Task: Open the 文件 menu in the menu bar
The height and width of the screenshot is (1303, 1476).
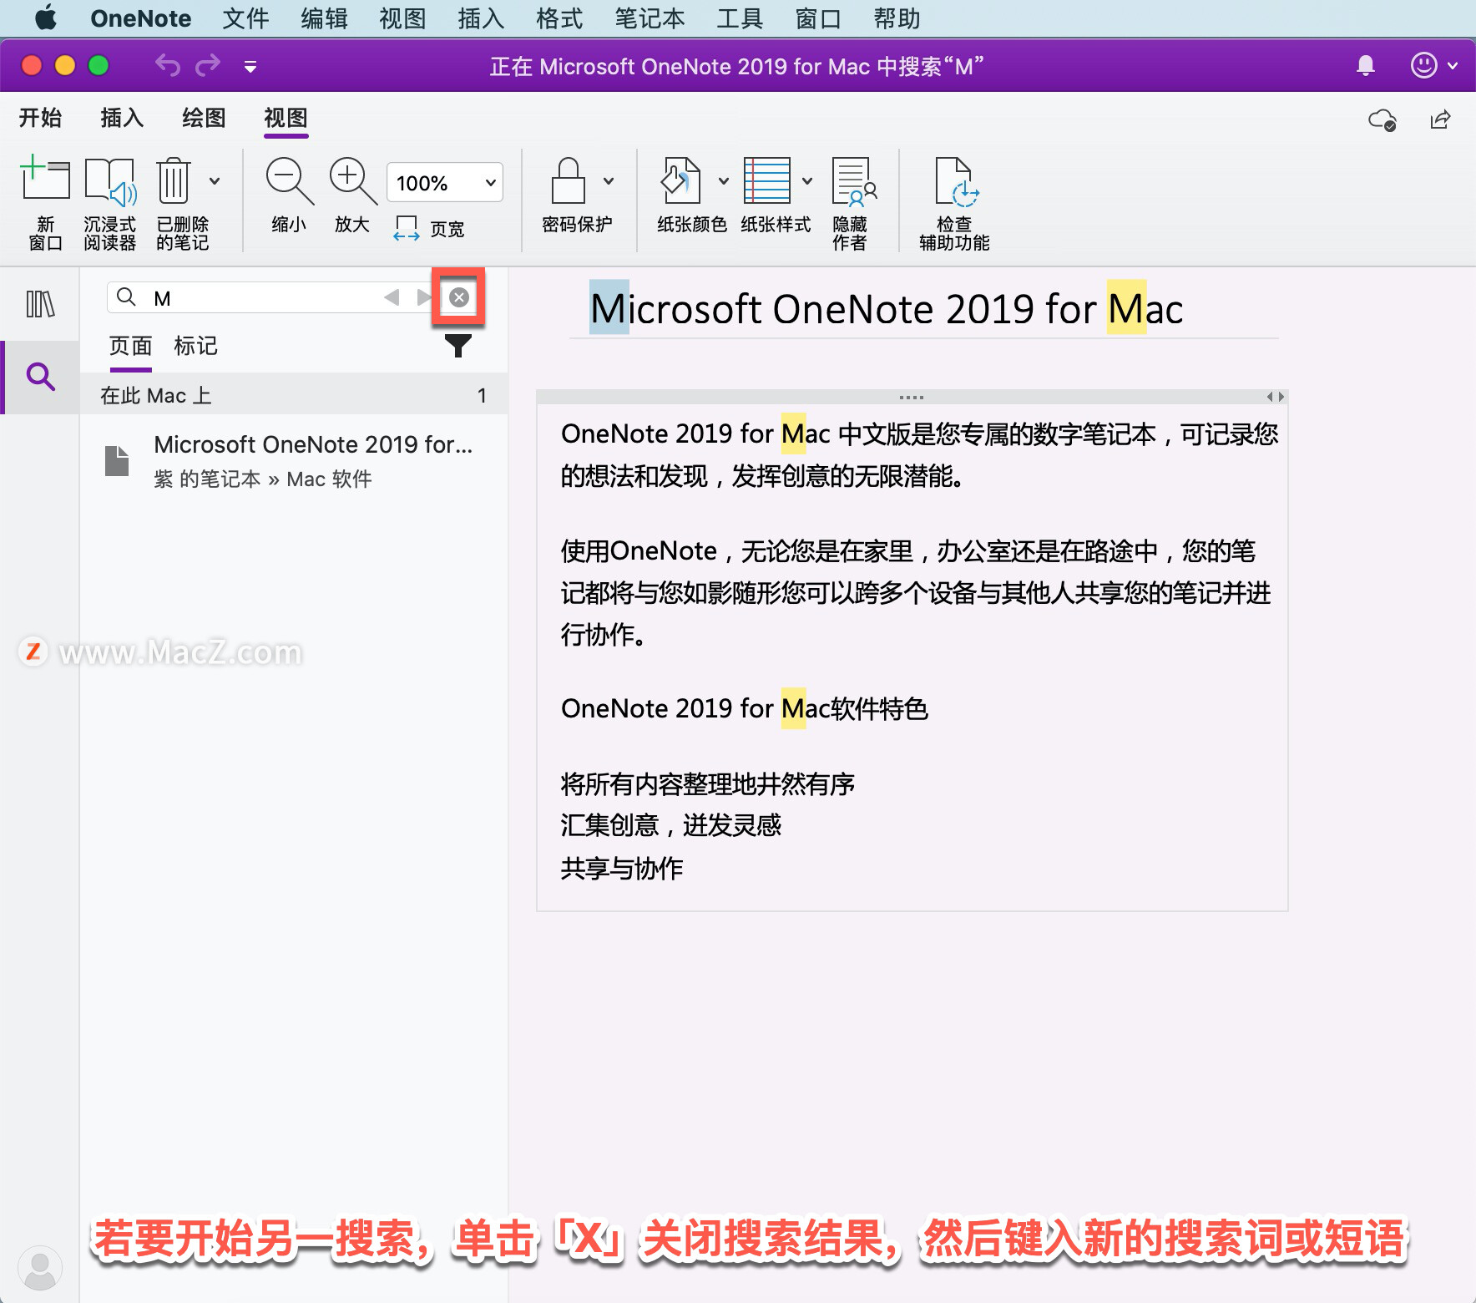Action: click(x=245, y=18)
